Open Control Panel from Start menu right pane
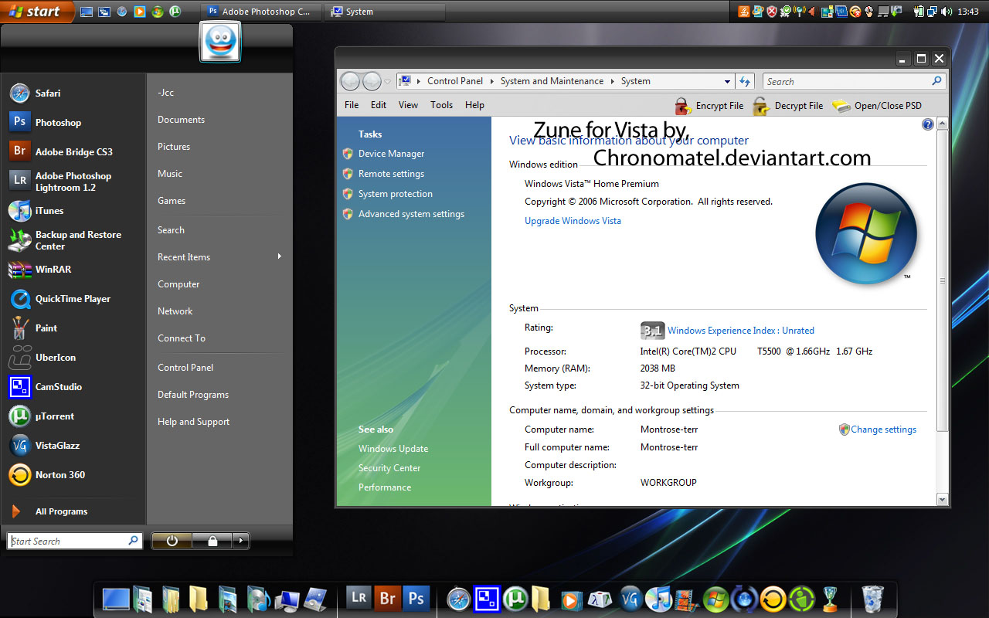This screenshot has width=989, height=618. pyautogui.click(x=185, y=368)
